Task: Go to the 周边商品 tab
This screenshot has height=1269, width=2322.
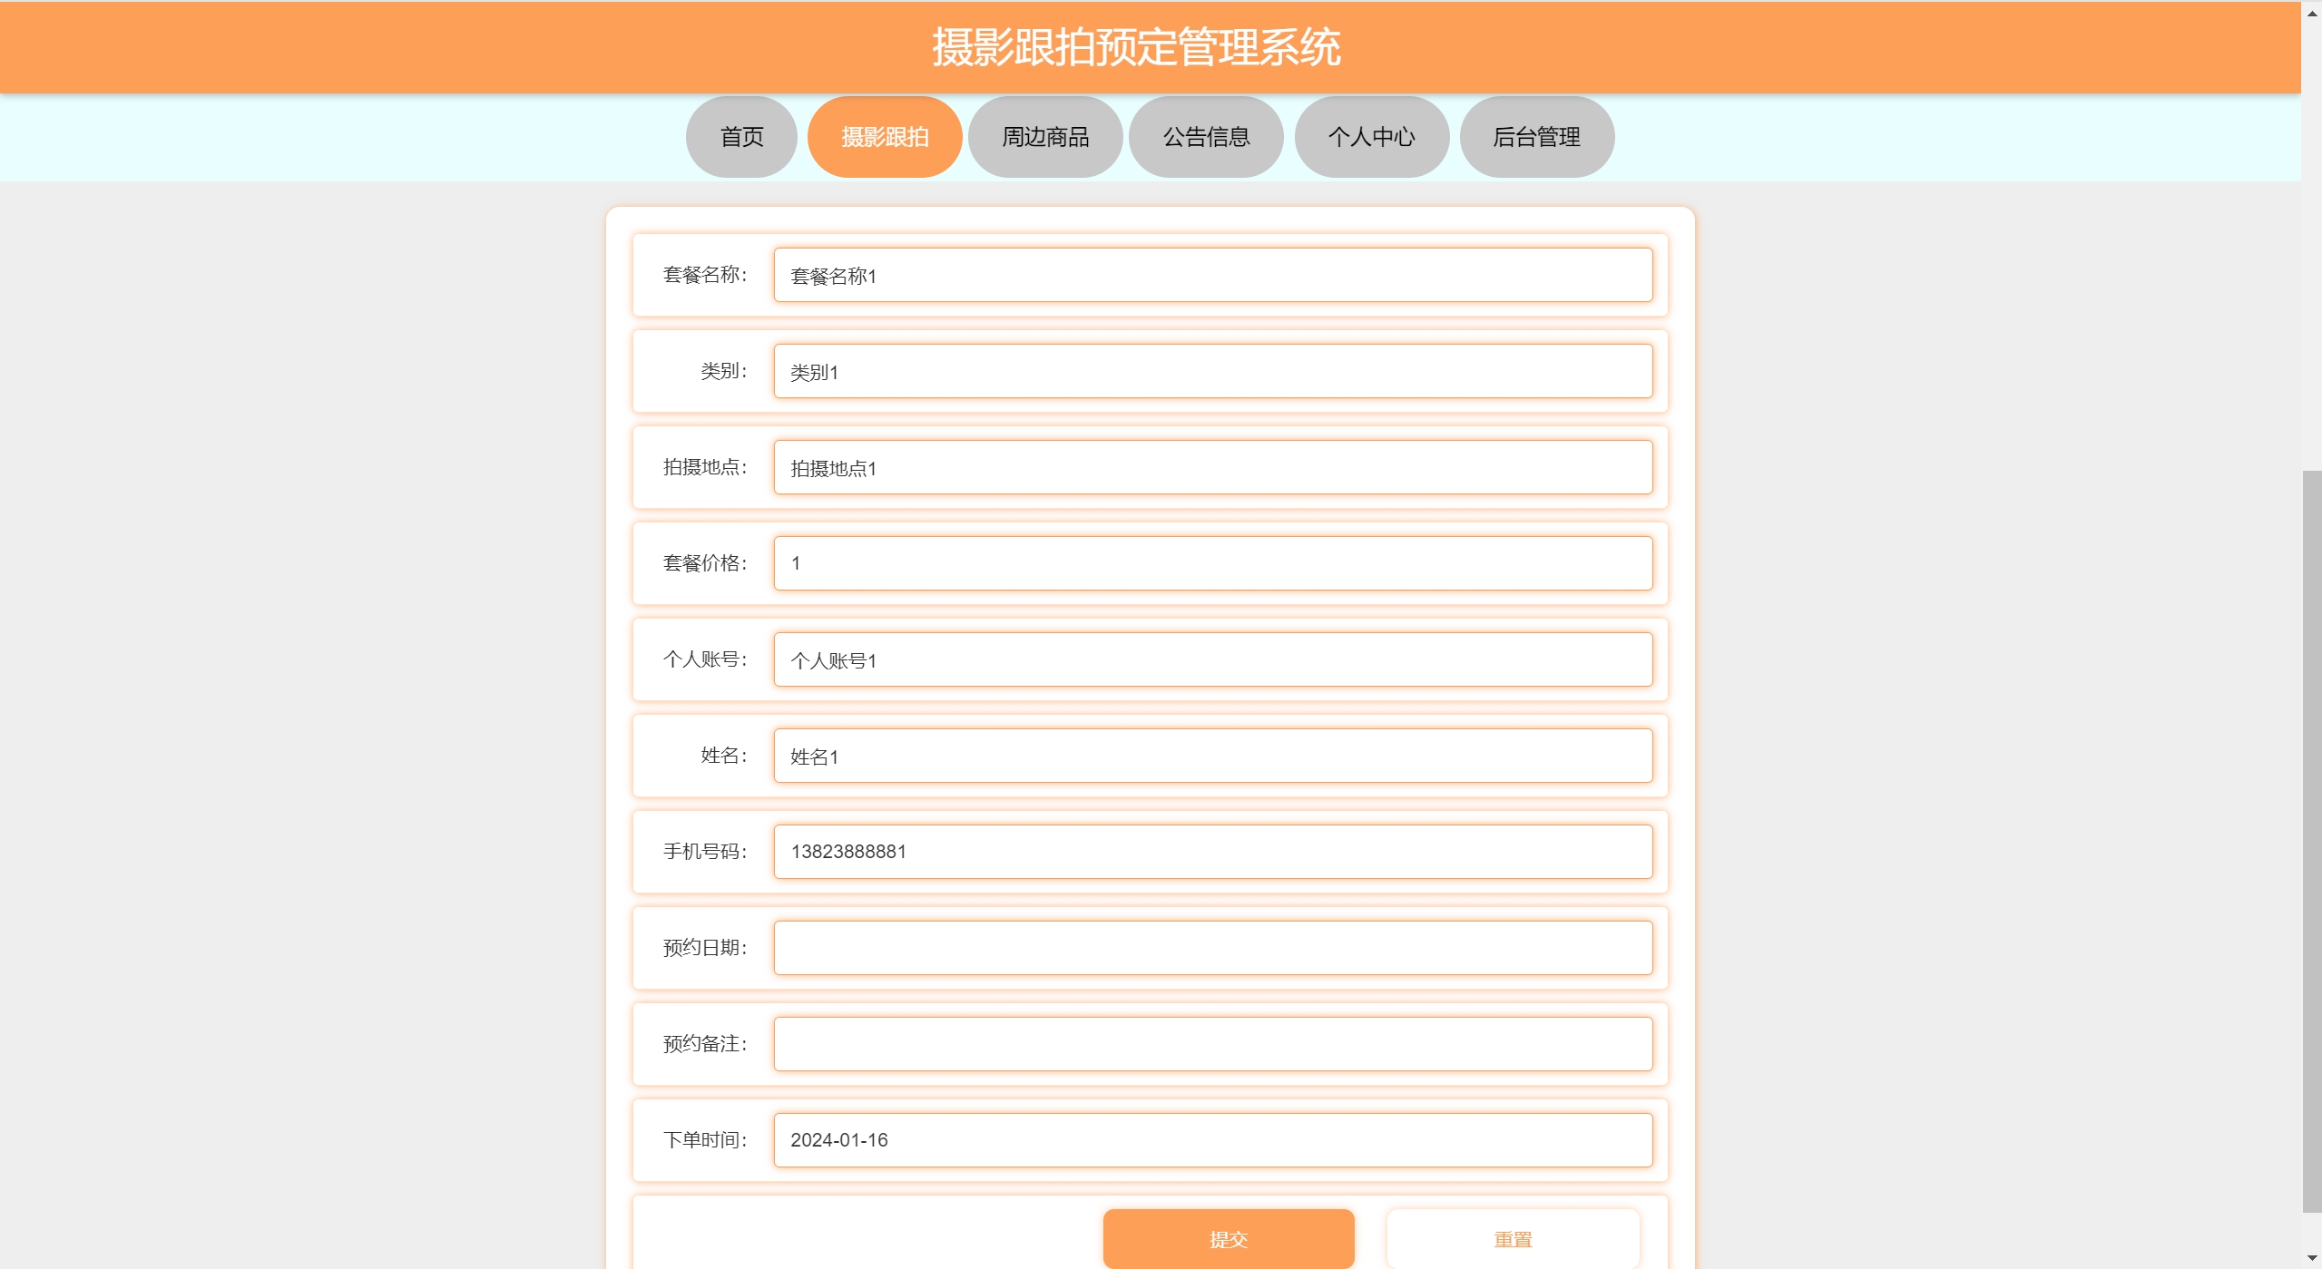Action: (x=1045, y=137)
